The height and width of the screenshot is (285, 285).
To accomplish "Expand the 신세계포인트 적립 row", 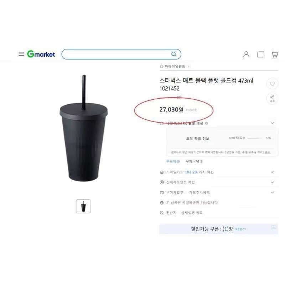I will [219, 182].
